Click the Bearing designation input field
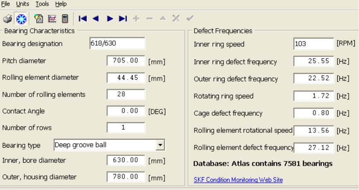Screen dimensions: 359x190 click(x=117, y=44)
